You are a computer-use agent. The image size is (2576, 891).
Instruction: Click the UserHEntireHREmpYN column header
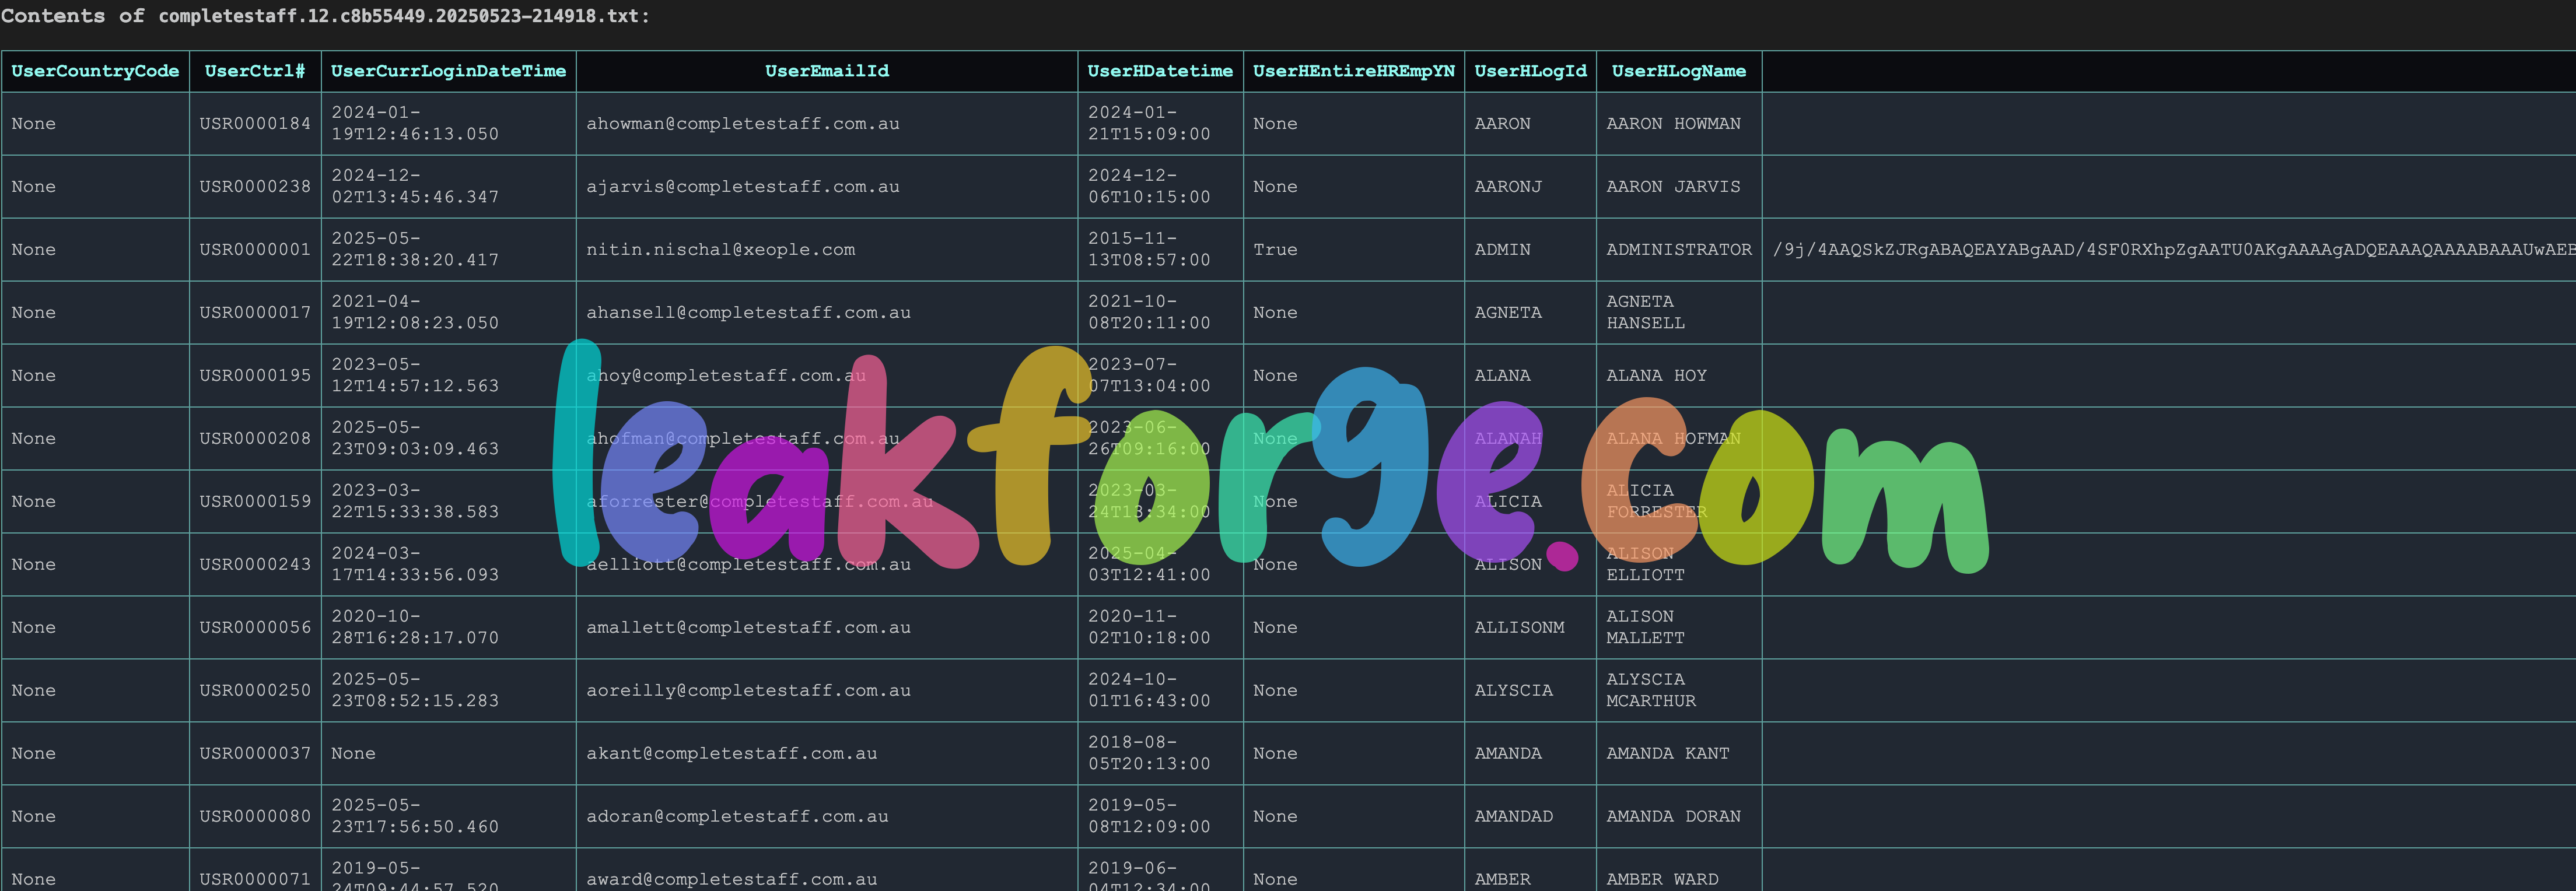point(1354,71)
